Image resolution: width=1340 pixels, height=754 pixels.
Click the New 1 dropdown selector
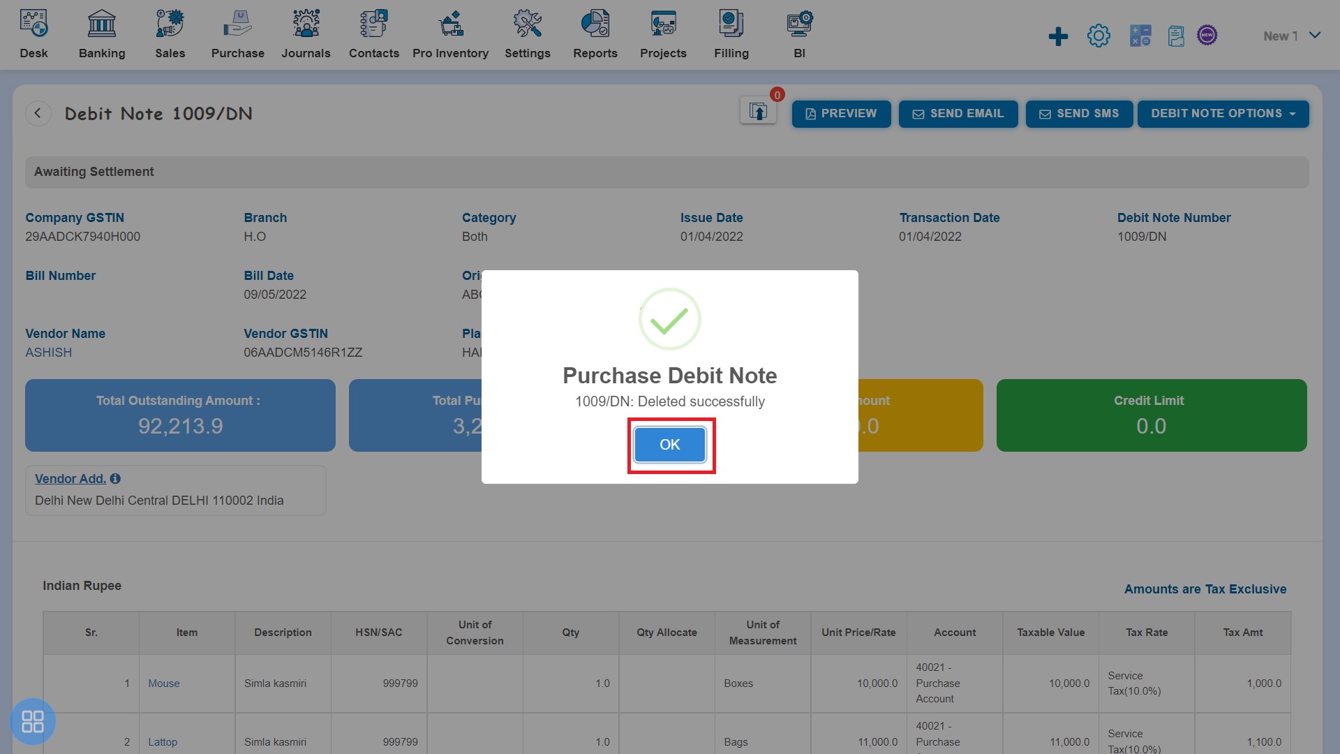pyautogui.click(x=1289, y=35)
